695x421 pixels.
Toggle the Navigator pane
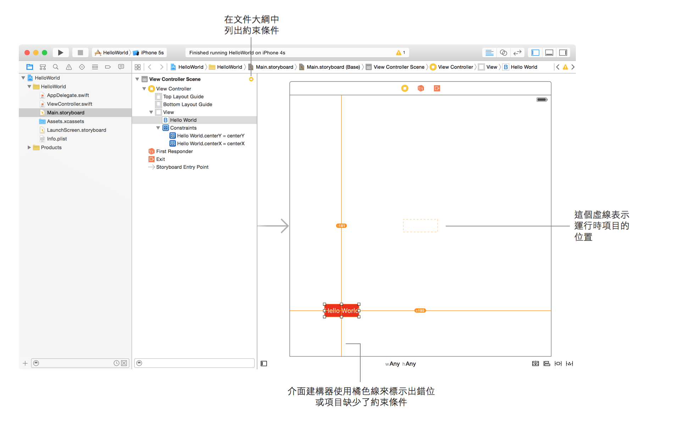[x=535, y=52]
